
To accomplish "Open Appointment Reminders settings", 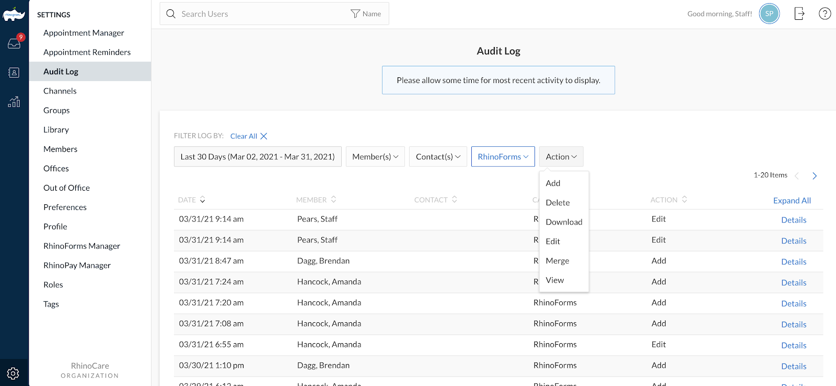I will pos(87,52).
